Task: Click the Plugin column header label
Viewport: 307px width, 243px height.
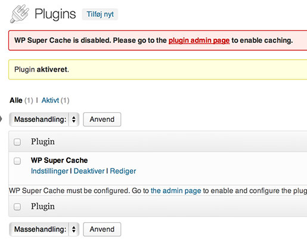Action: (x=43, y=142)
